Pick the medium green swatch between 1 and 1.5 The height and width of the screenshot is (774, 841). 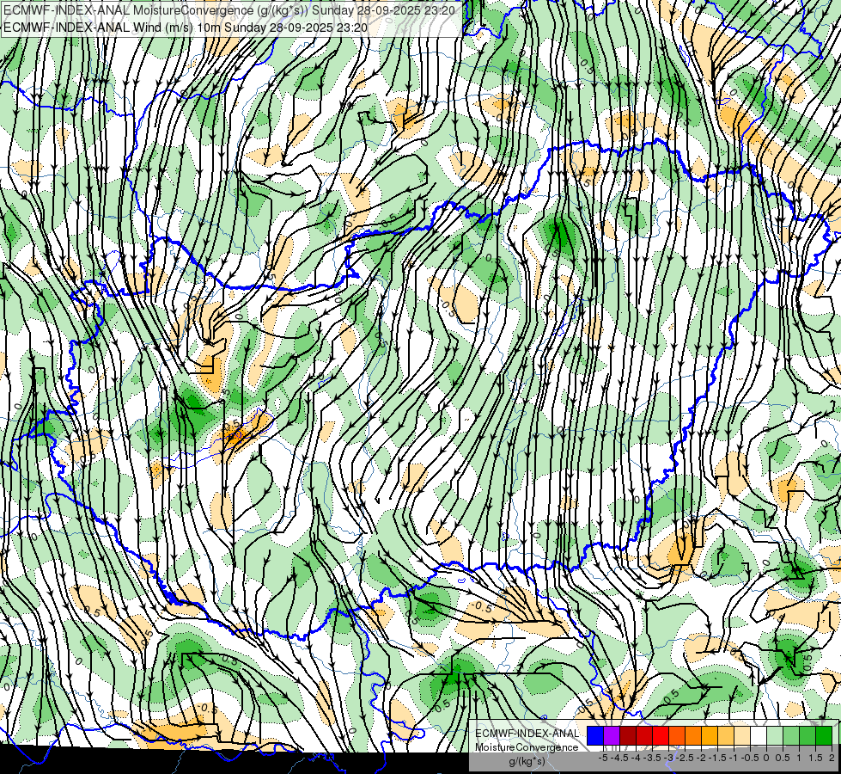[807, 736]
